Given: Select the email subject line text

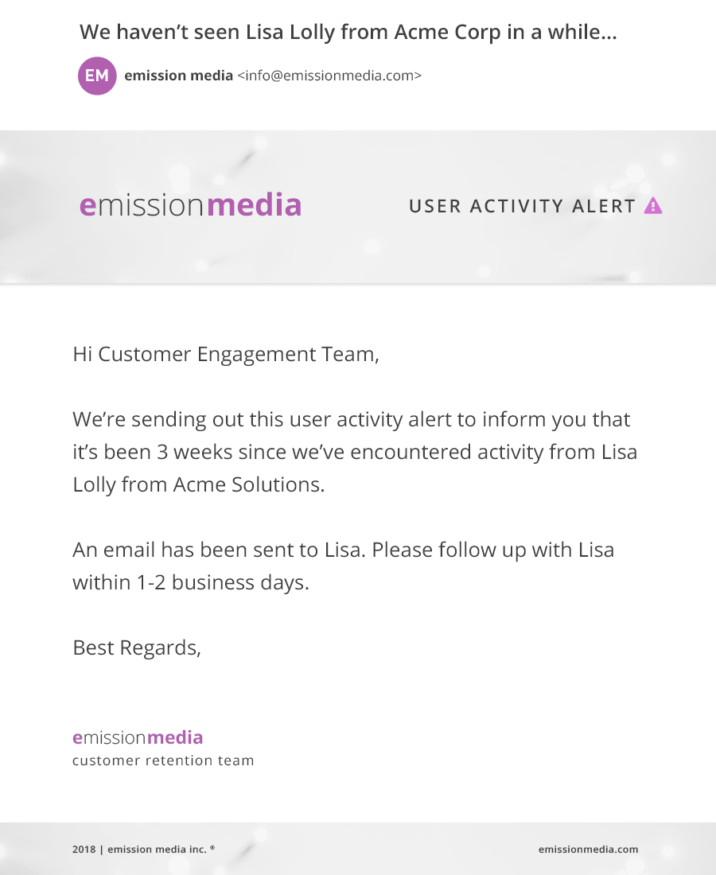Looking at the screenshot, I should coord(348,33).
